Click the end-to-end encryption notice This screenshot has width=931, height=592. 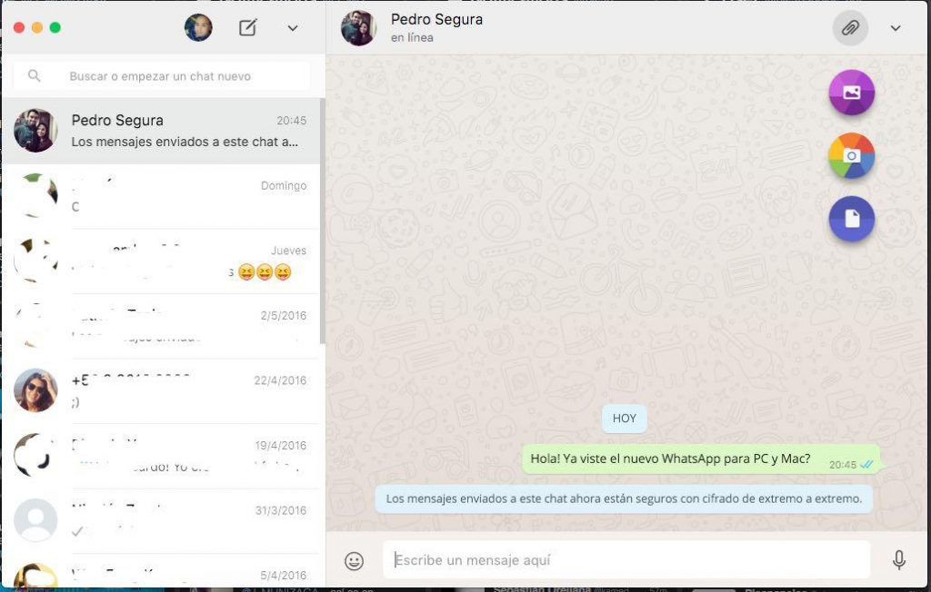click(624, 498)
